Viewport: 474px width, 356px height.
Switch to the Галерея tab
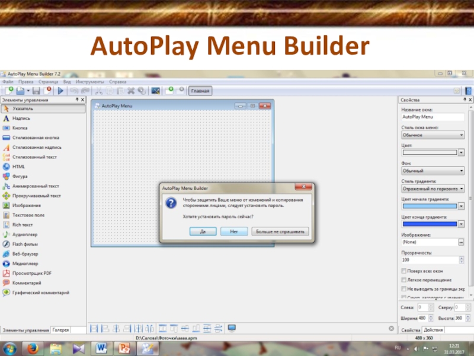point(60,329)
